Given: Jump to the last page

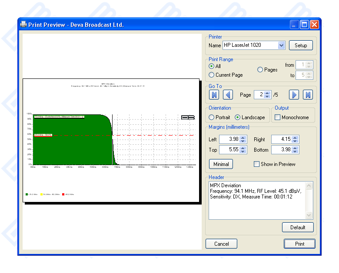Looking at the screenshot, I should pyautogui.click(x=308, y=95).
